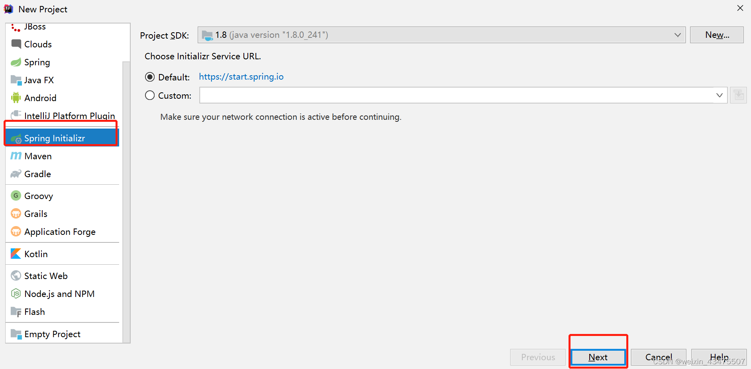751x369 pixels.
Task: Click the Grails icon
Action: coord(16,213)
